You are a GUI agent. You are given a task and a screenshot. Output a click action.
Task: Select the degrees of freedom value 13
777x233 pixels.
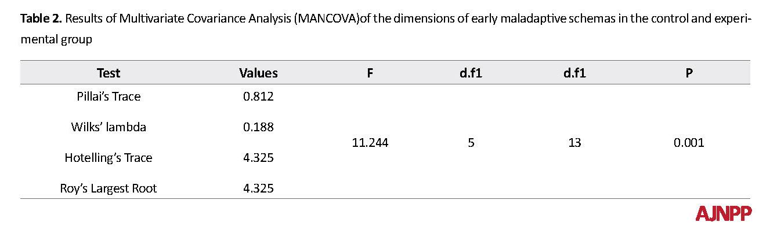[574, 143]
